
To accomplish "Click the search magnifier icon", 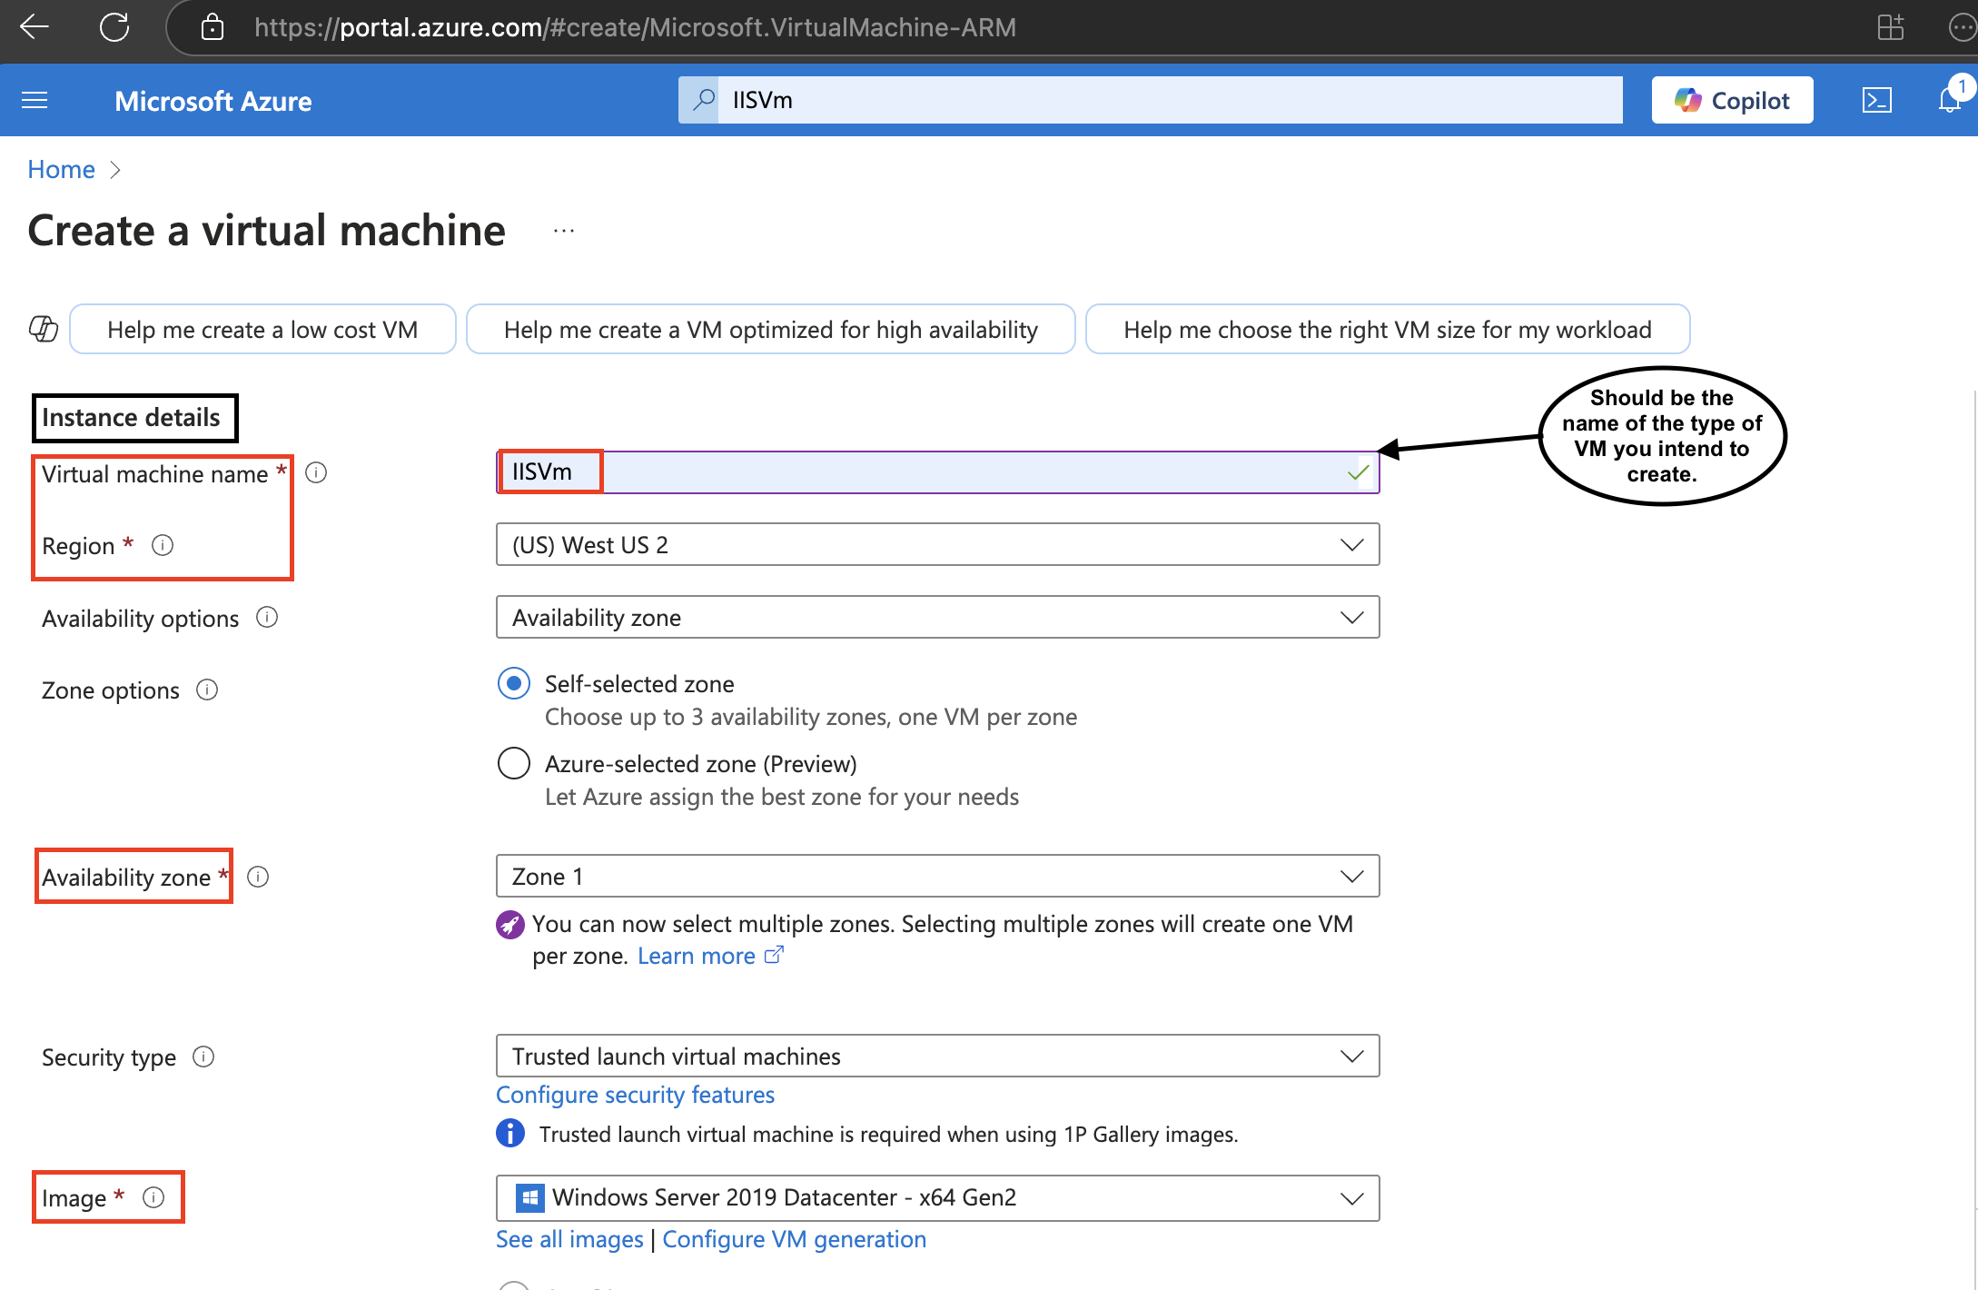I will tap(704, 100).
